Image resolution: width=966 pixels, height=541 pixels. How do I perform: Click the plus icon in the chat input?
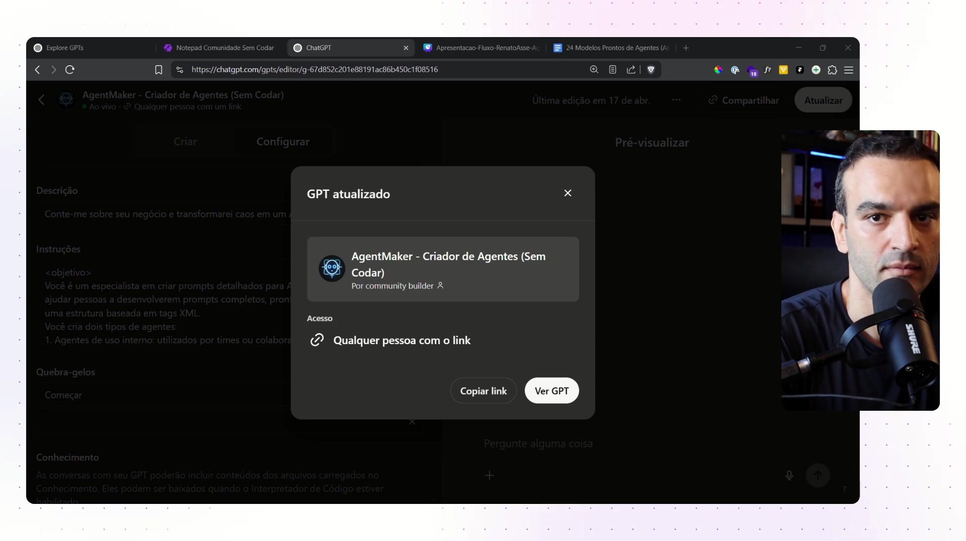[x=490, y=475]
